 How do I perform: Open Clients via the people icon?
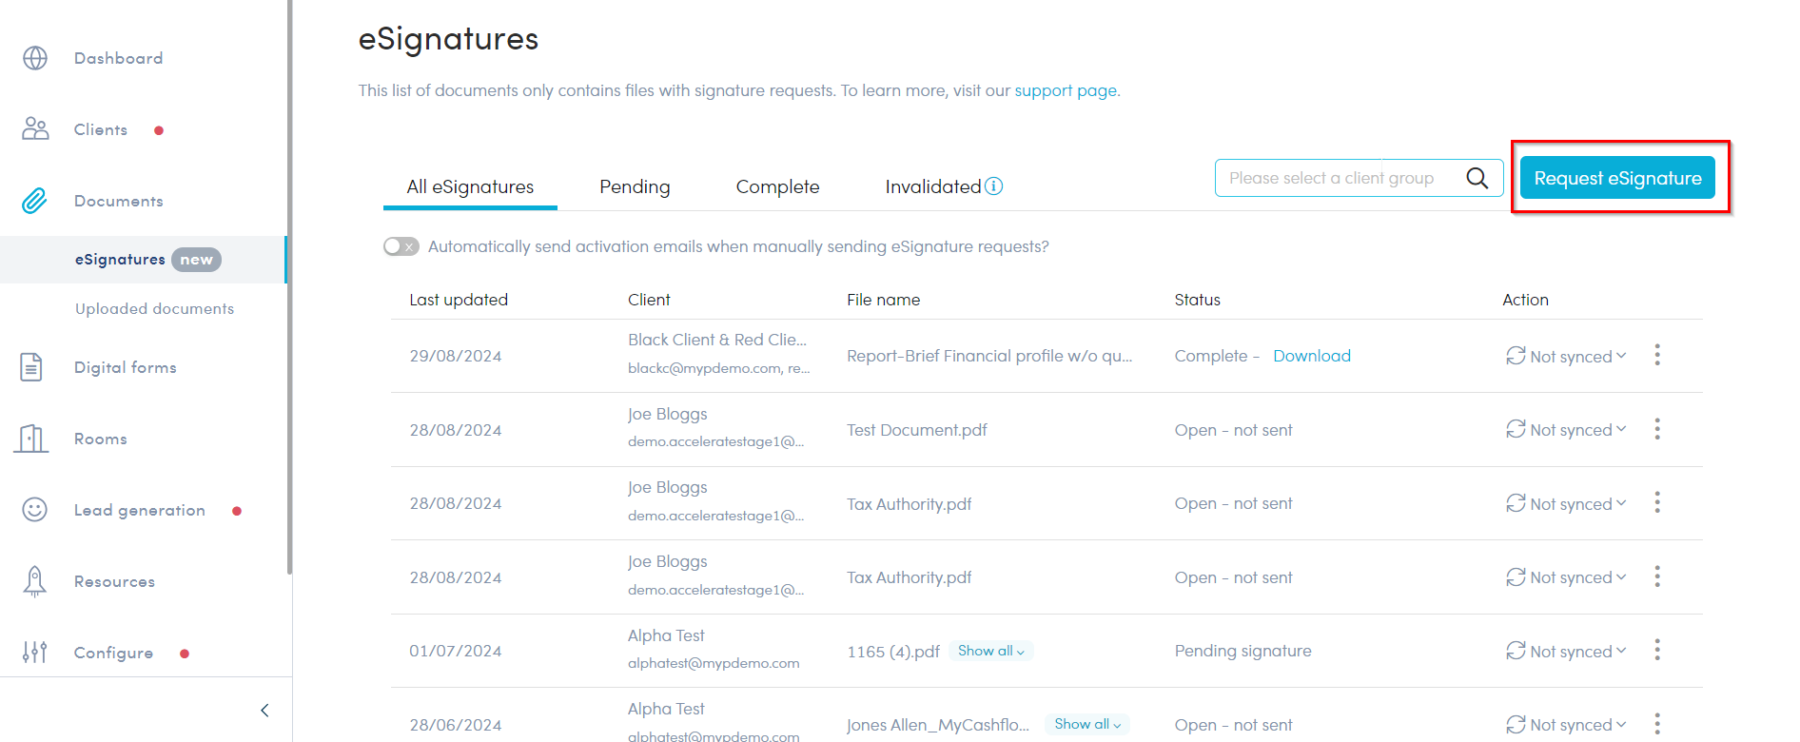click(x=35, y=129)
